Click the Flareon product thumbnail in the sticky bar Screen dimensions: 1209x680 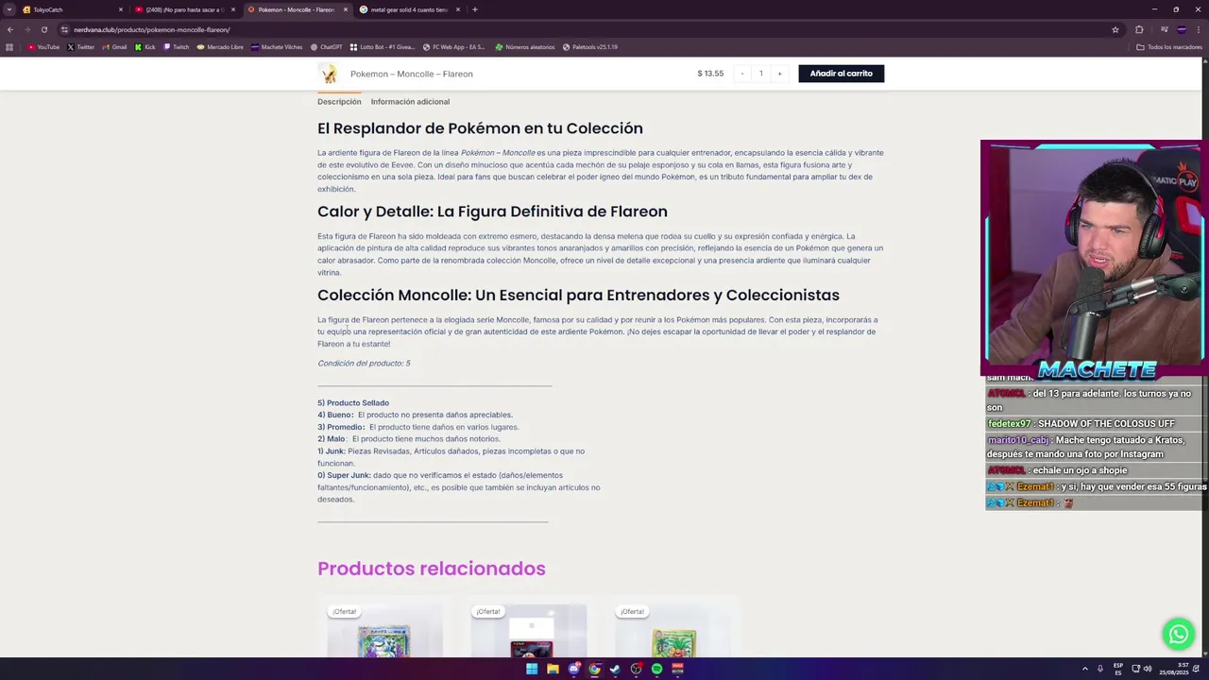coord(329,74)
